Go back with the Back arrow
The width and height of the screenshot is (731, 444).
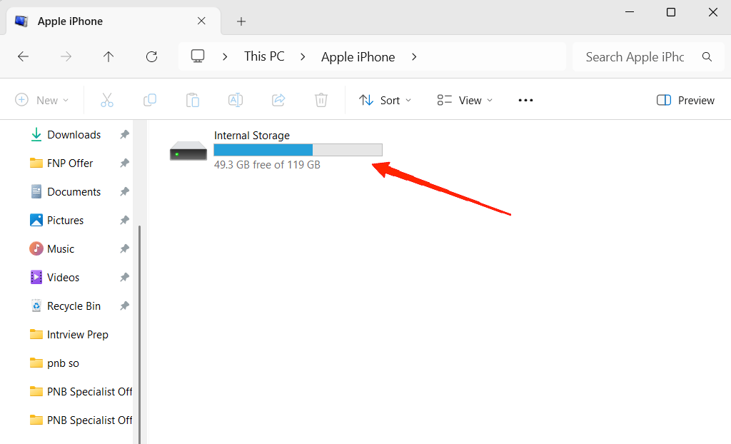(x=23, y=57)
